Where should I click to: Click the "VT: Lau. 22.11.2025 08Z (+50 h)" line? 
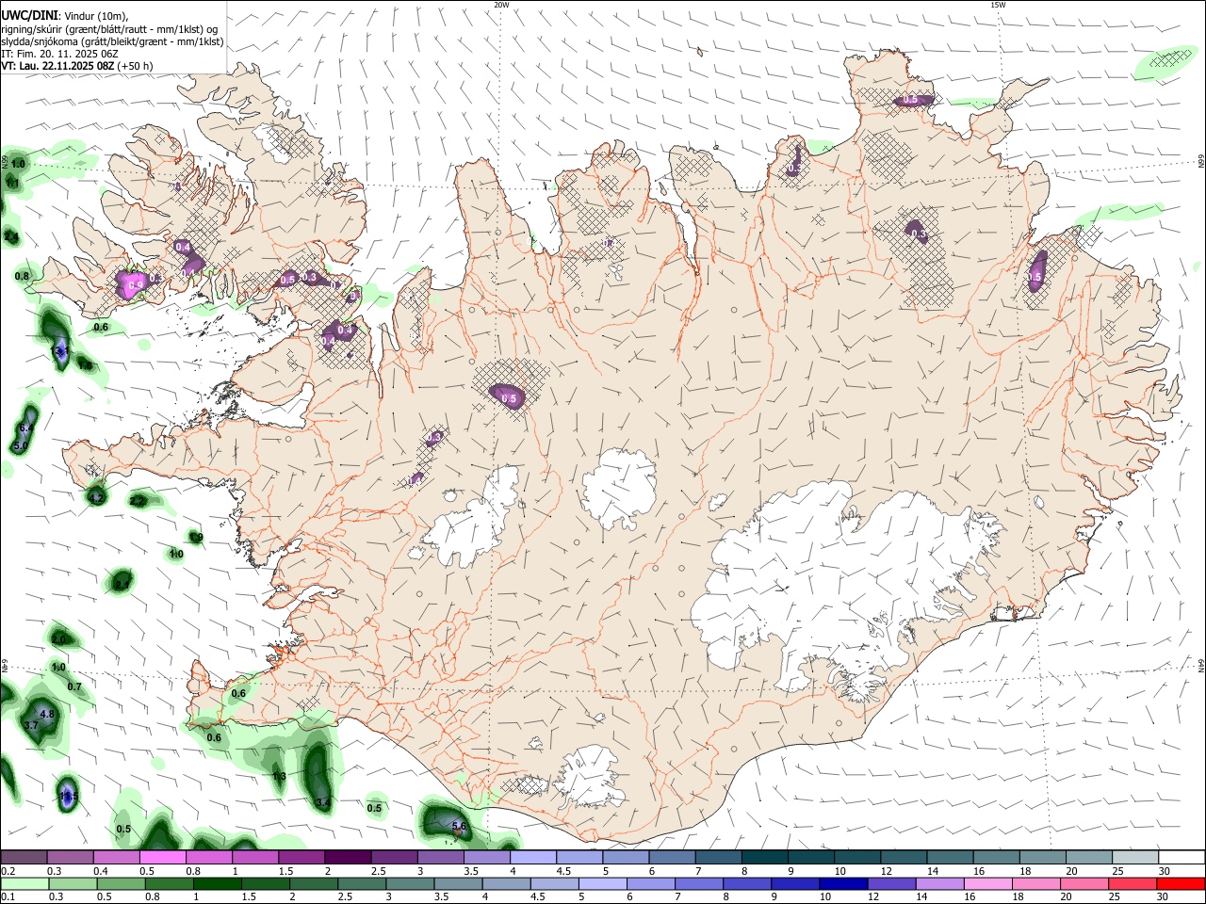point(77,66)
